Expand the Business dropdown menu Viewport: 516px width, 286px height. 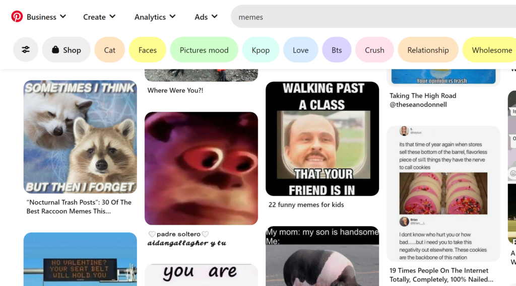[46, 17]
